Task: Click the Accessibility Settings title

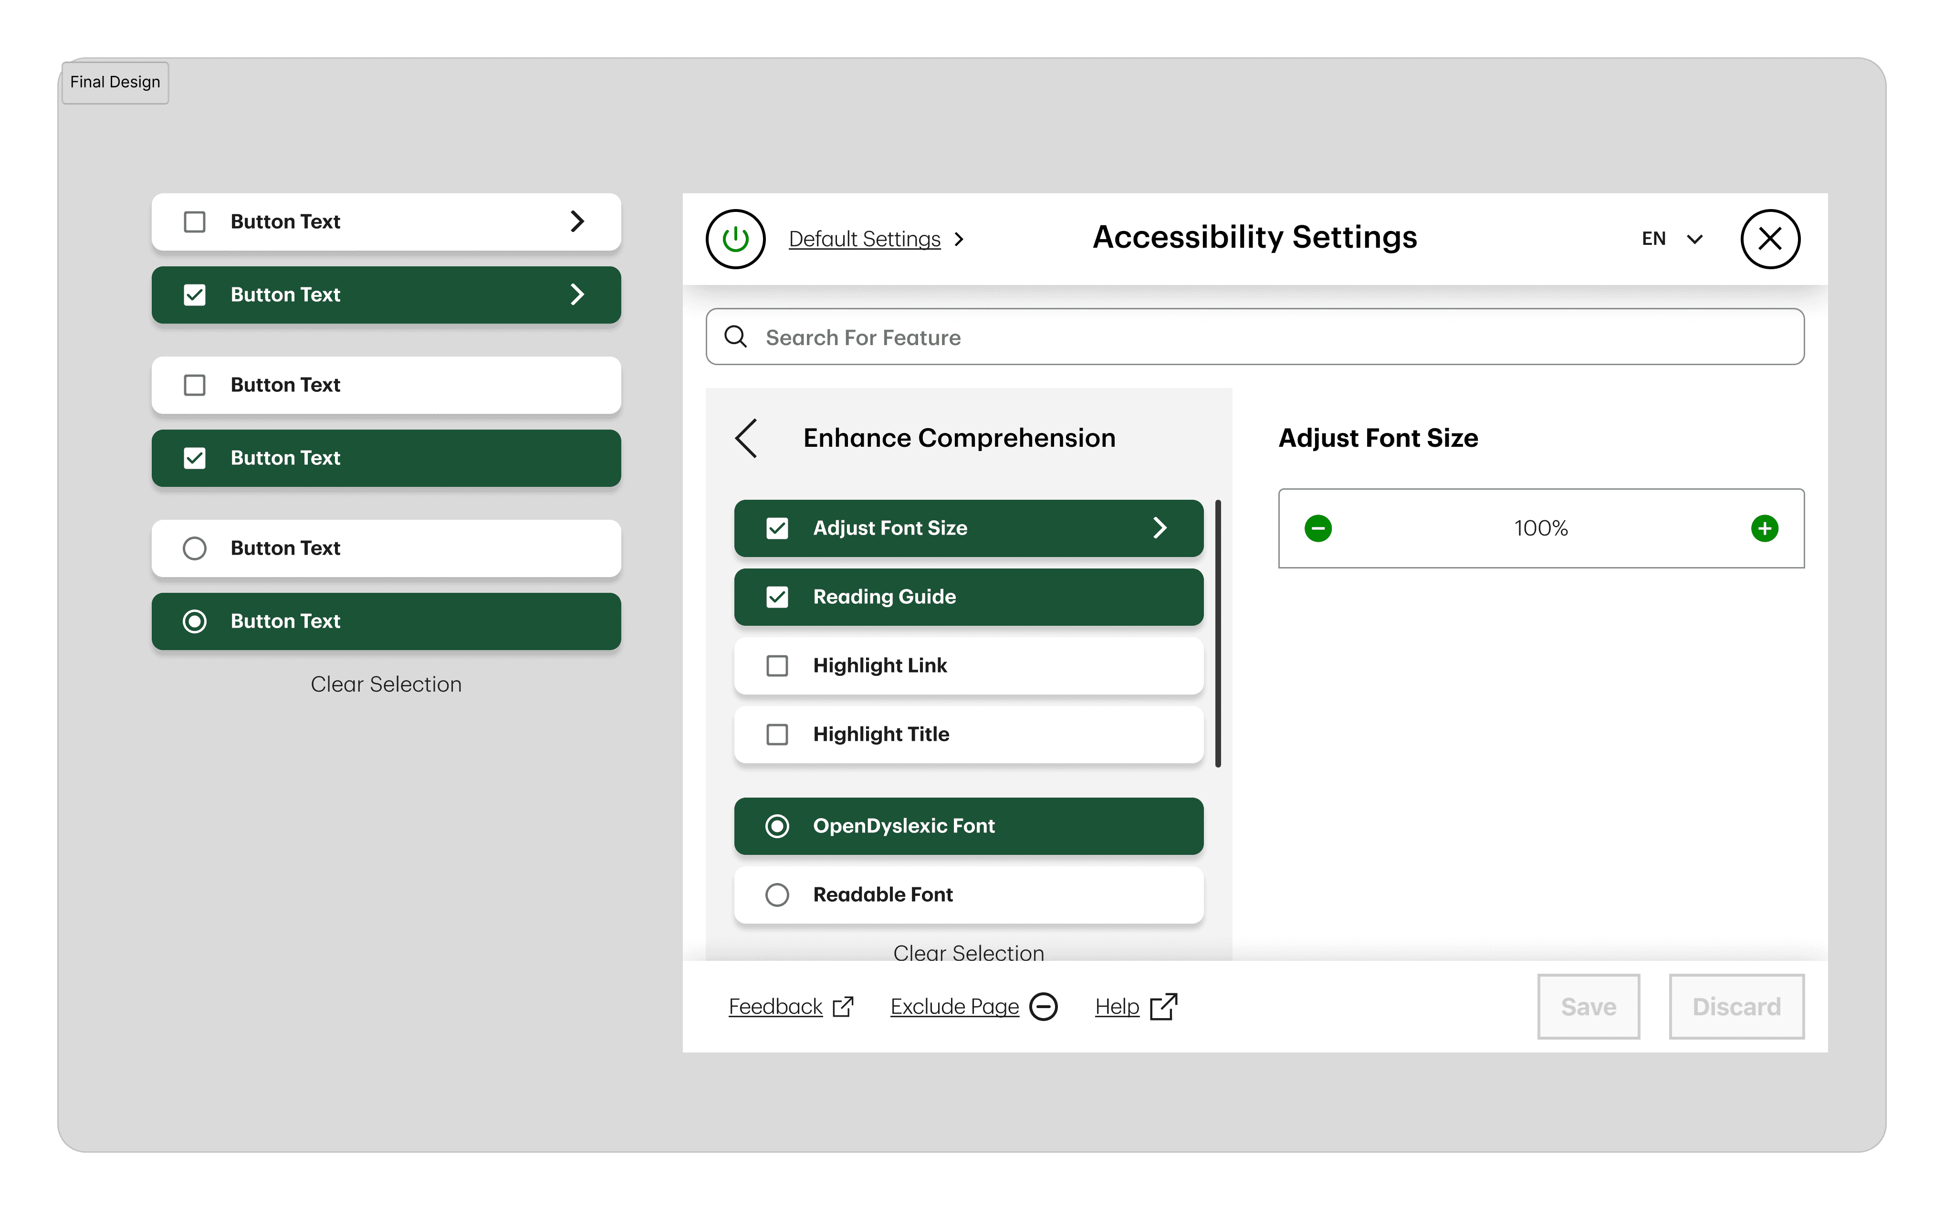Action: coord(1254,237)
